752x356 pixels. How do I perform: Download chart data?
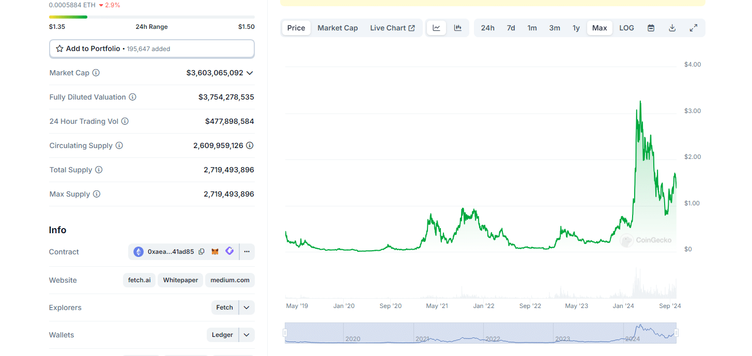point(672,28)
